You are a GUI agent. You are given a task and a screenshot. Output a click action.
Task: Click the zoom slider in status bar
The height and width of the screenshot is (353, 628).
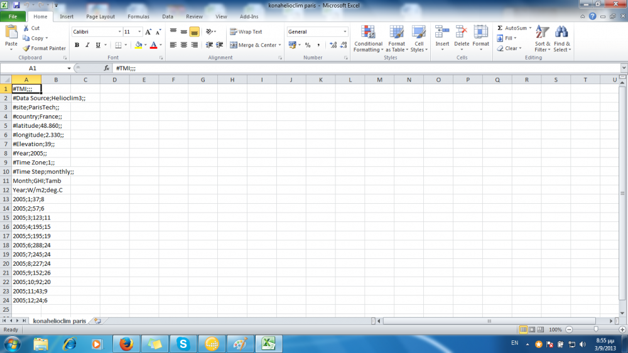point(595,329)
